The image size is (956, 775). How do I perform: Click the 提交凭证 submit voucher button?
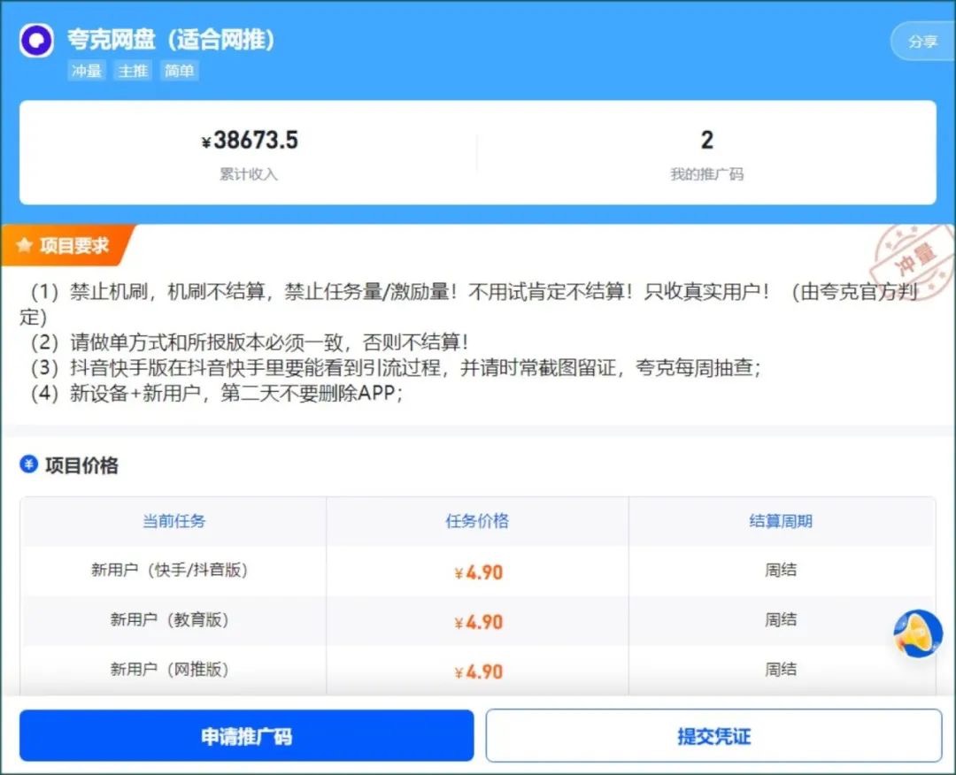pyautogui.click(x=713, y=735)
